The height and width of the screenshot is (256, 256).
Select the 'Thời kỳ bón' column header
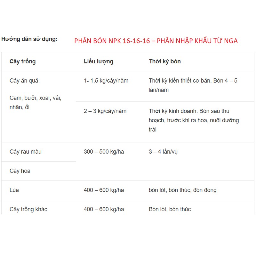[165, 61]
